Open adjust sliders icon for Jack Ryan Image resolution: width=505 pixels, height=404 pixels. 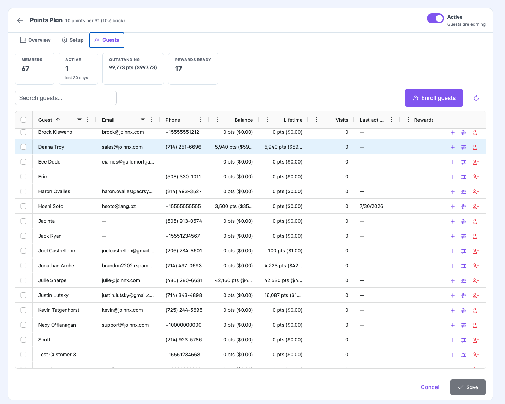464,236
